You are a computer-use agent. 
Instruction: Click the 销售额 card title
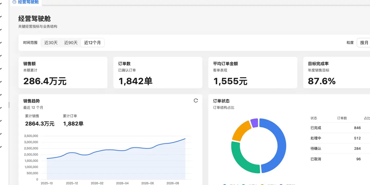coord(30,64)
